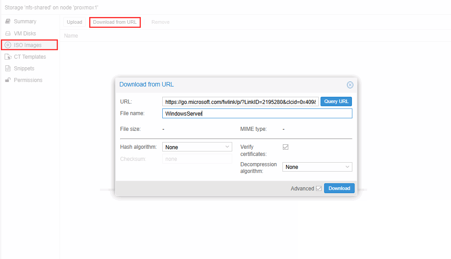Sort by the Name column header

(71, 36)
